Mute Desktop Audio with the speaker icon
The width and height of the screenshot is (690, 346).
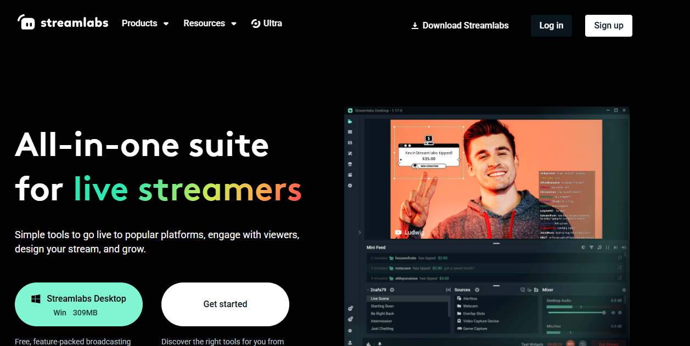tap(614, 313)
